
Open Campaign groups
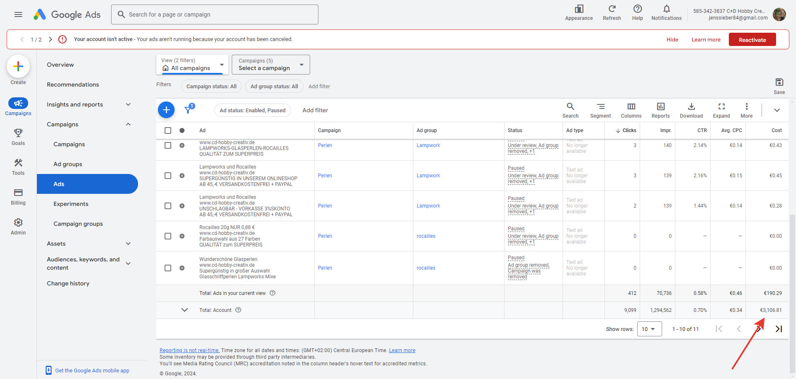[x=78, y=224]
